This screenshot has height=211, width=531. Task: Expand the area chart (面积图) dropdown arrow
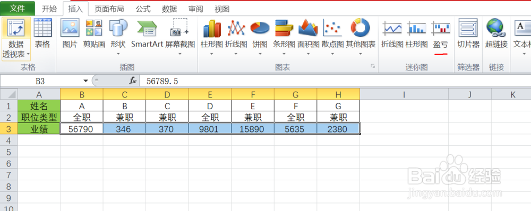(x=308, y=54)
